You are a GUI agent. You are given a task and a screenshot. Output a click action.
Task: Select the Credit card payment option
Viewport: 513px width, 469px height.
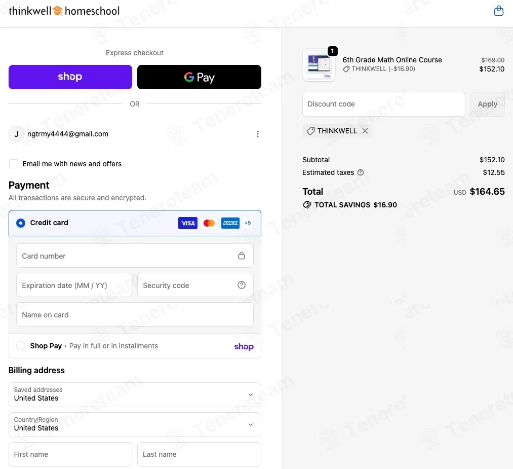pyautogui.click(x=21, y=223)
